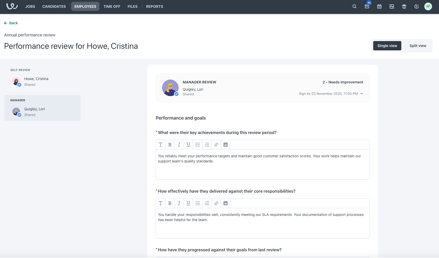
Task: Toggle underline in core responsibilities editor
Action: click(188, 203)
